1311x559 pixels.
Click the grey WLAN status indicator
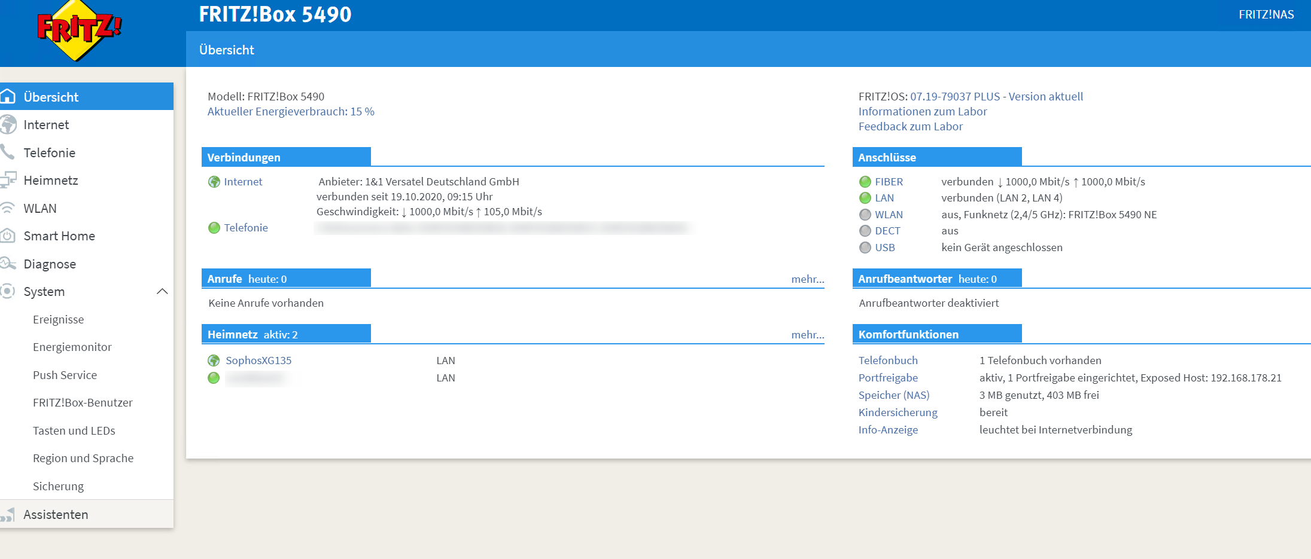pos(865,215)
